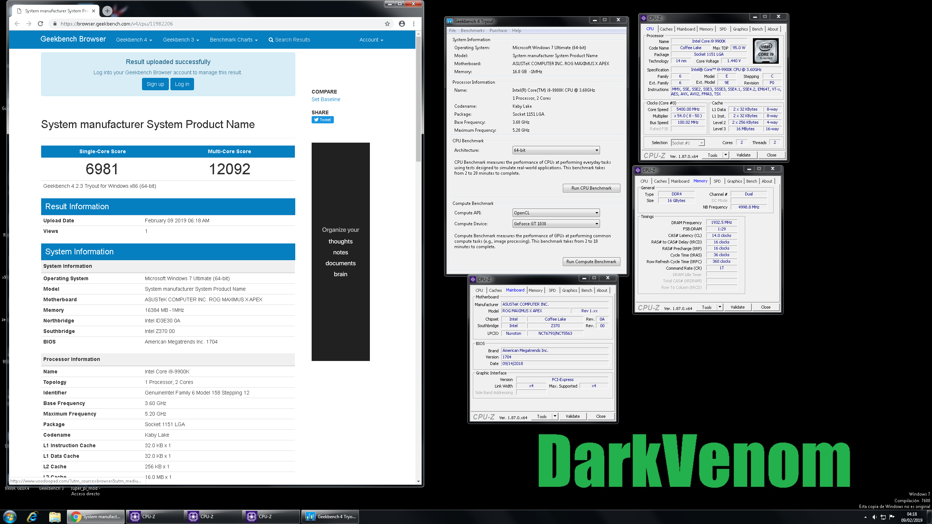Click the Geekbench Browser logo link
This screenshot has width=932, height=524.
pyautogui.click(x=73, y=39)
